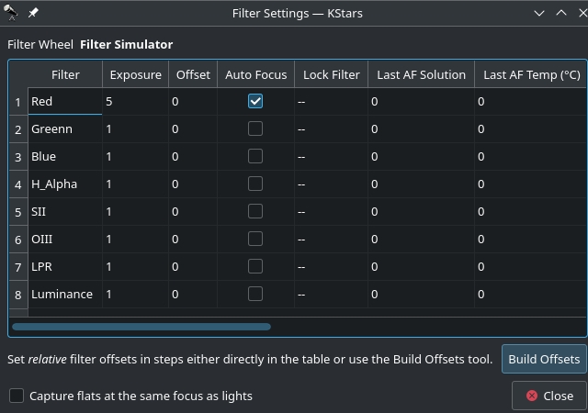The image size is (588, 413).
Task: Open the Build Offsets tool
Action: click(x=544, y=359)
